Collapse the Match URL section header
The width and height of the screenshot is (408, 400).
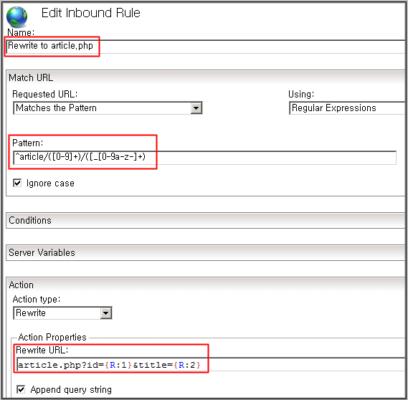tap(206, 77)
